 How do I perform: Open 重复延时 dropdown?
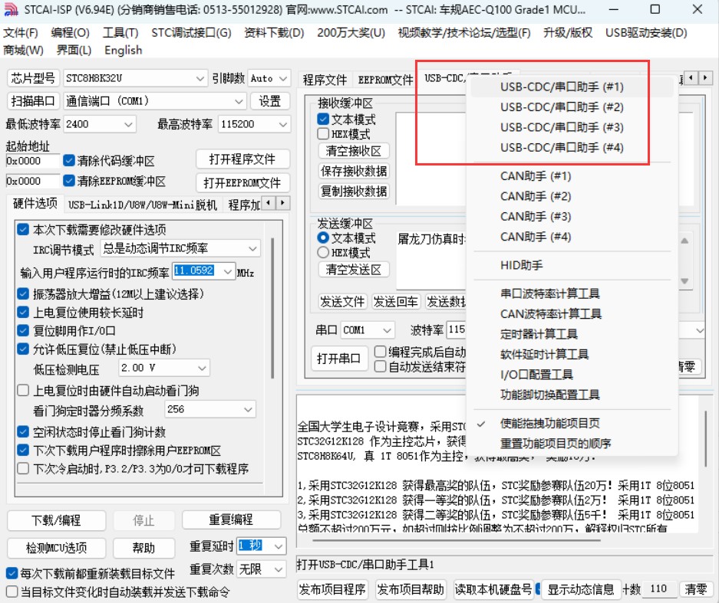click(262, 546)
